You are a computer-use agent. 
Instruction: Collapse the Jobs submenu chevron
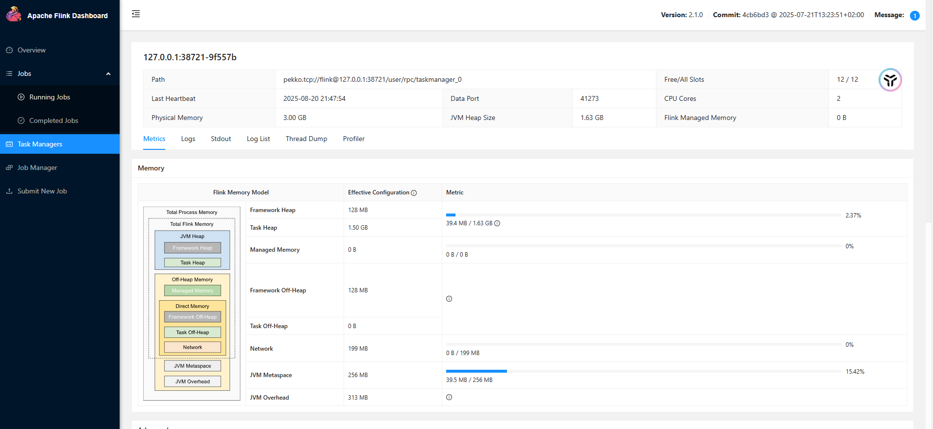108,74
